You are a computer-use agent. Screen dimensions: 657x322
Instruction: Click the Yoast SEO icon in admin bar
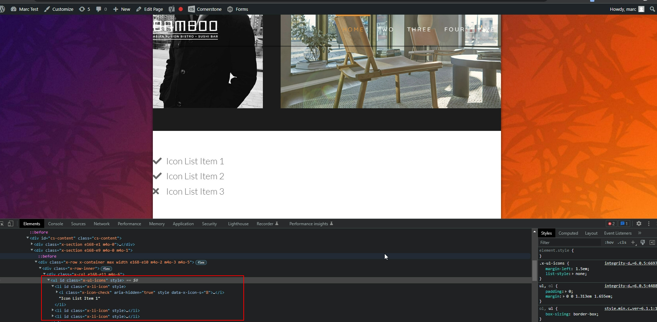(x=171, y=9)
